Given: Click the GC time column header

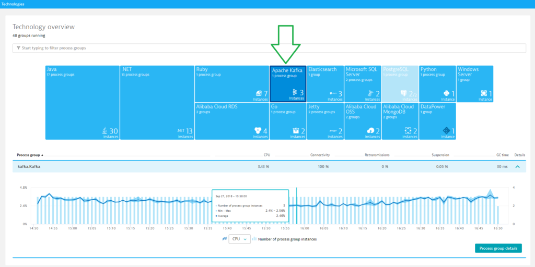Looking at the screenshot, I should [x=502, y=155].
